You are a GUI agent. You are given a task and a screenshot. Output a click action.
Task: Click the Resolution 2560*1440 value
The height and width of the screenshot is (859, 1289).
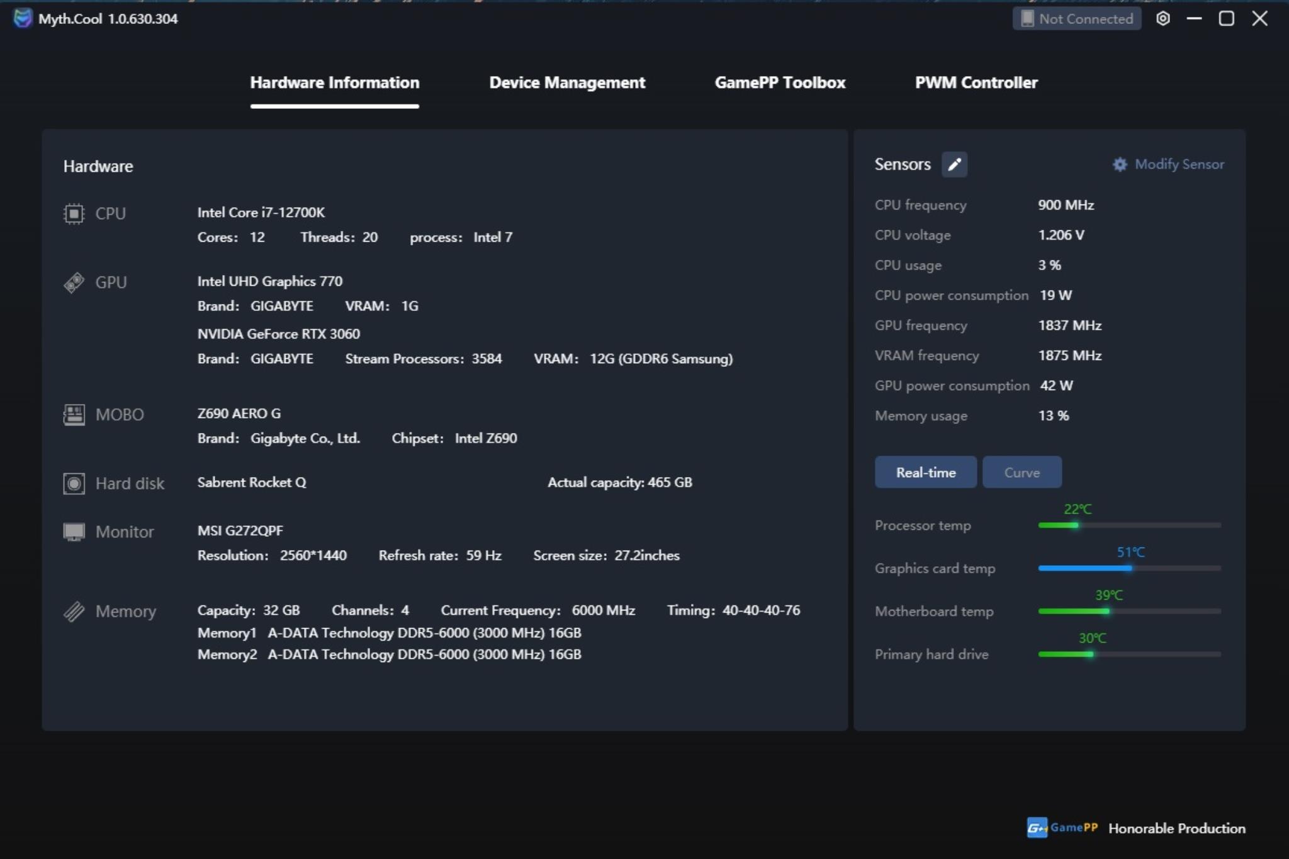(313, 556)
